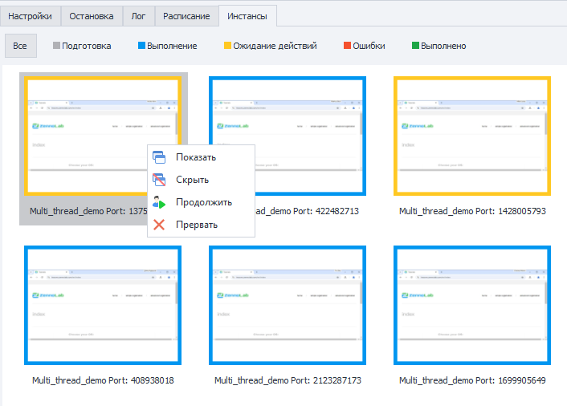
Task: Toggle the Выполнение blue status filter
Action: pos(166,46)
